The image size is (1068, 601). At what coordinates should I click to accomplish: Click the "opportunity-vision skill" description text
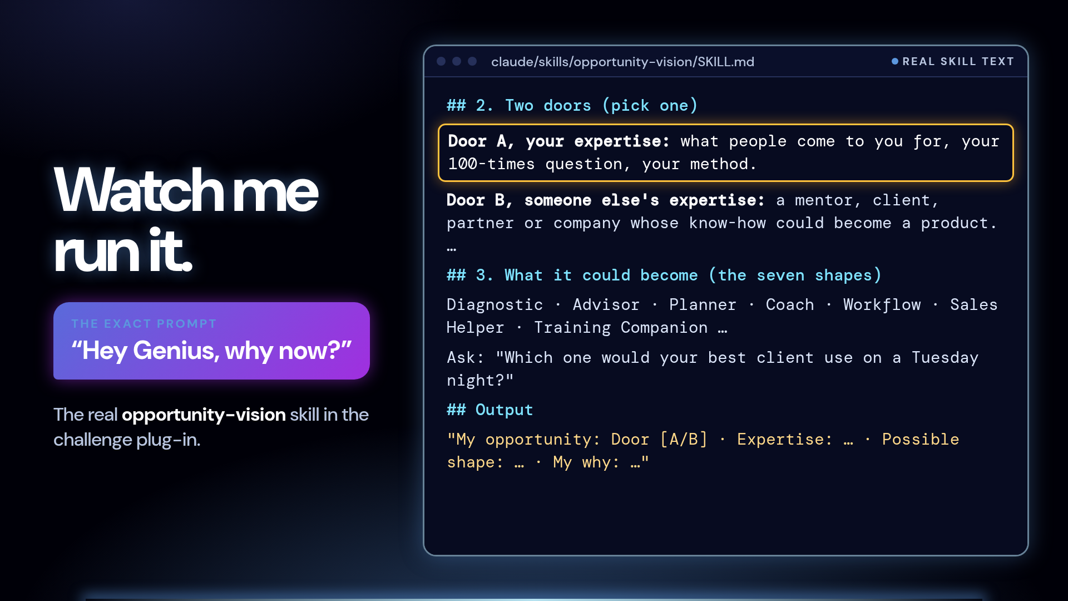(x=211, y=427)
